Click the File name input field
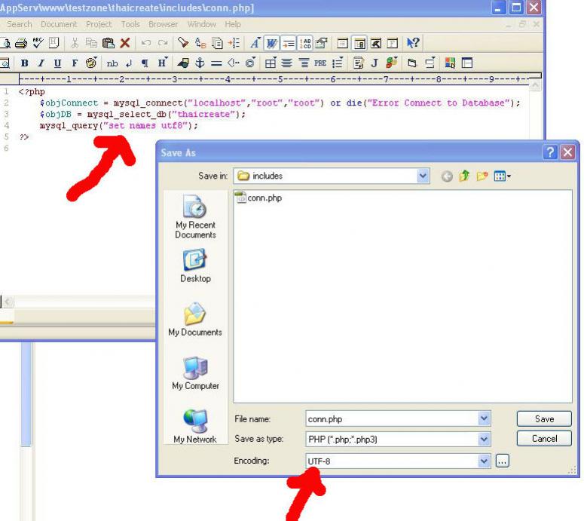 tap(392, 419)
